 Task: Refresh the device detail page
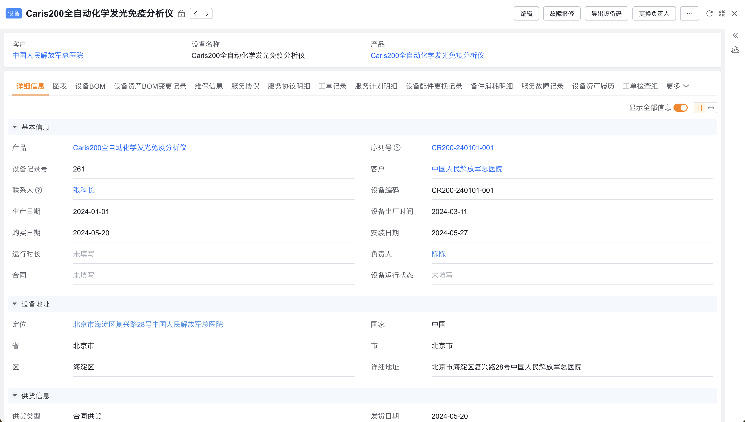click(x=709, y=14)
